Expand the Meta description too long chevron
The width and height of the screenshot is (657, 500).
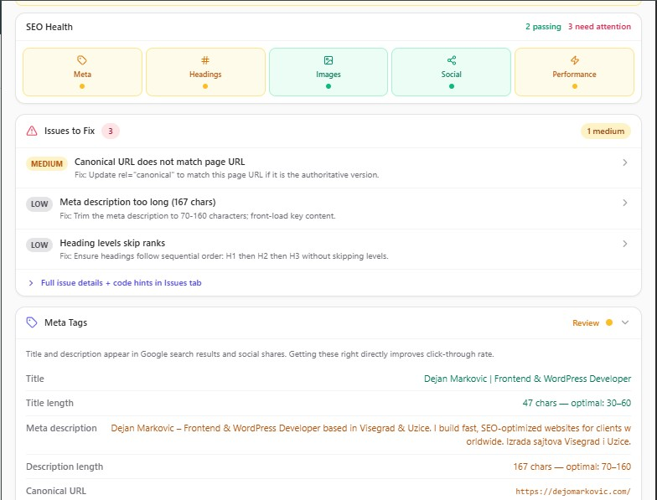[x=624, y=204]
